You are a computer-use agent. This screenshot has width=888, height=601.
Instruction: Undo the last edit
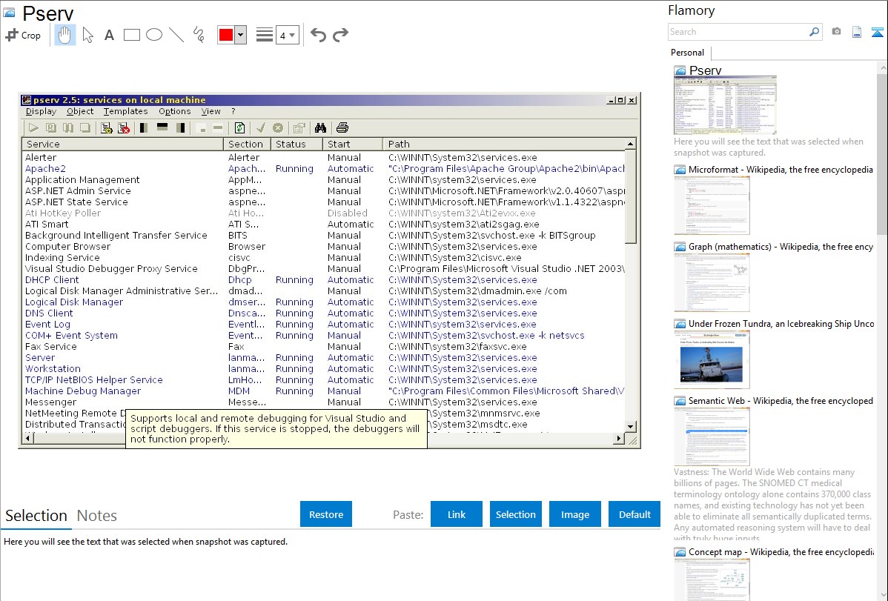318,35
